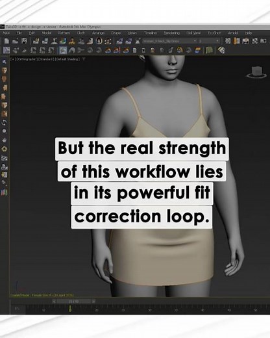Open the viewport filter funnel icon
Screen dimensions: 270x338
coord(84,59)
